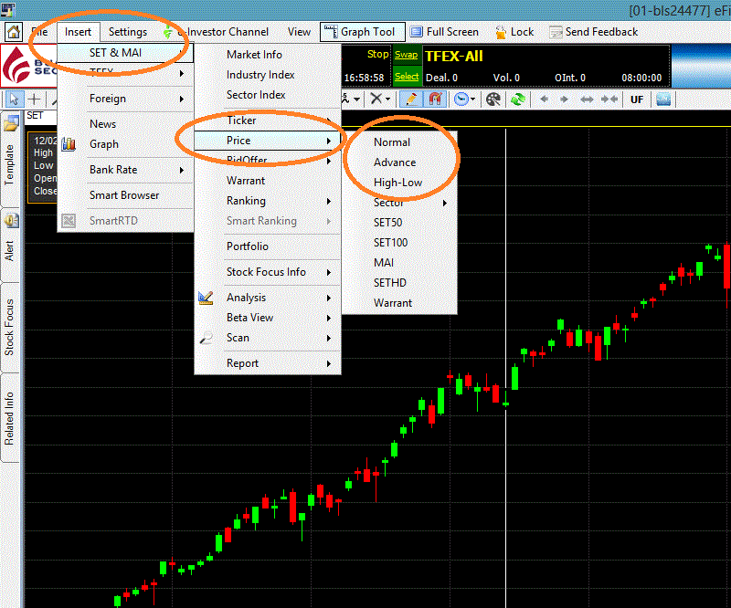Expand the Beta View submenu
This screenshot has height=608, width=731.
268,318
